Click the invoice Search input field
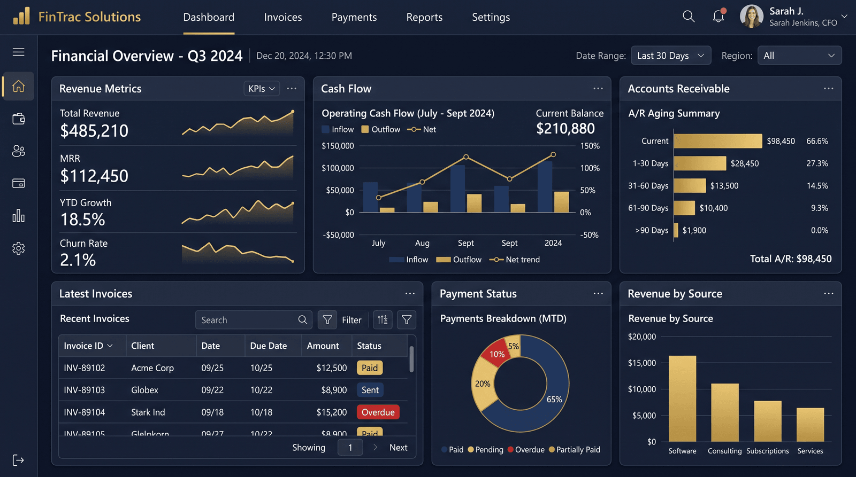 pos(254,319)
